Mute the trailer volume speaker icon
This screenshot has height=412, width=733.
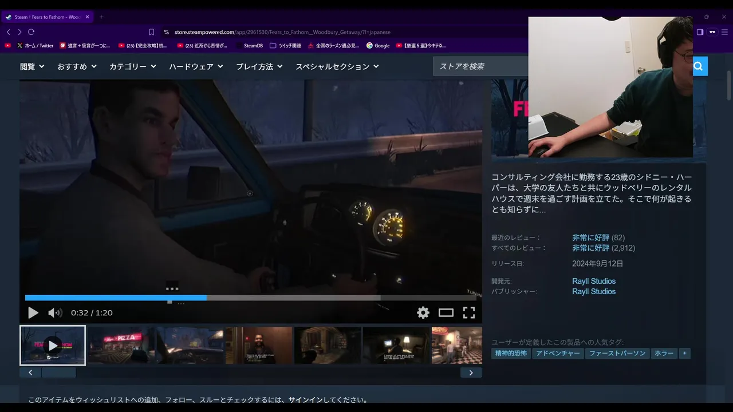tap(55, 313)
